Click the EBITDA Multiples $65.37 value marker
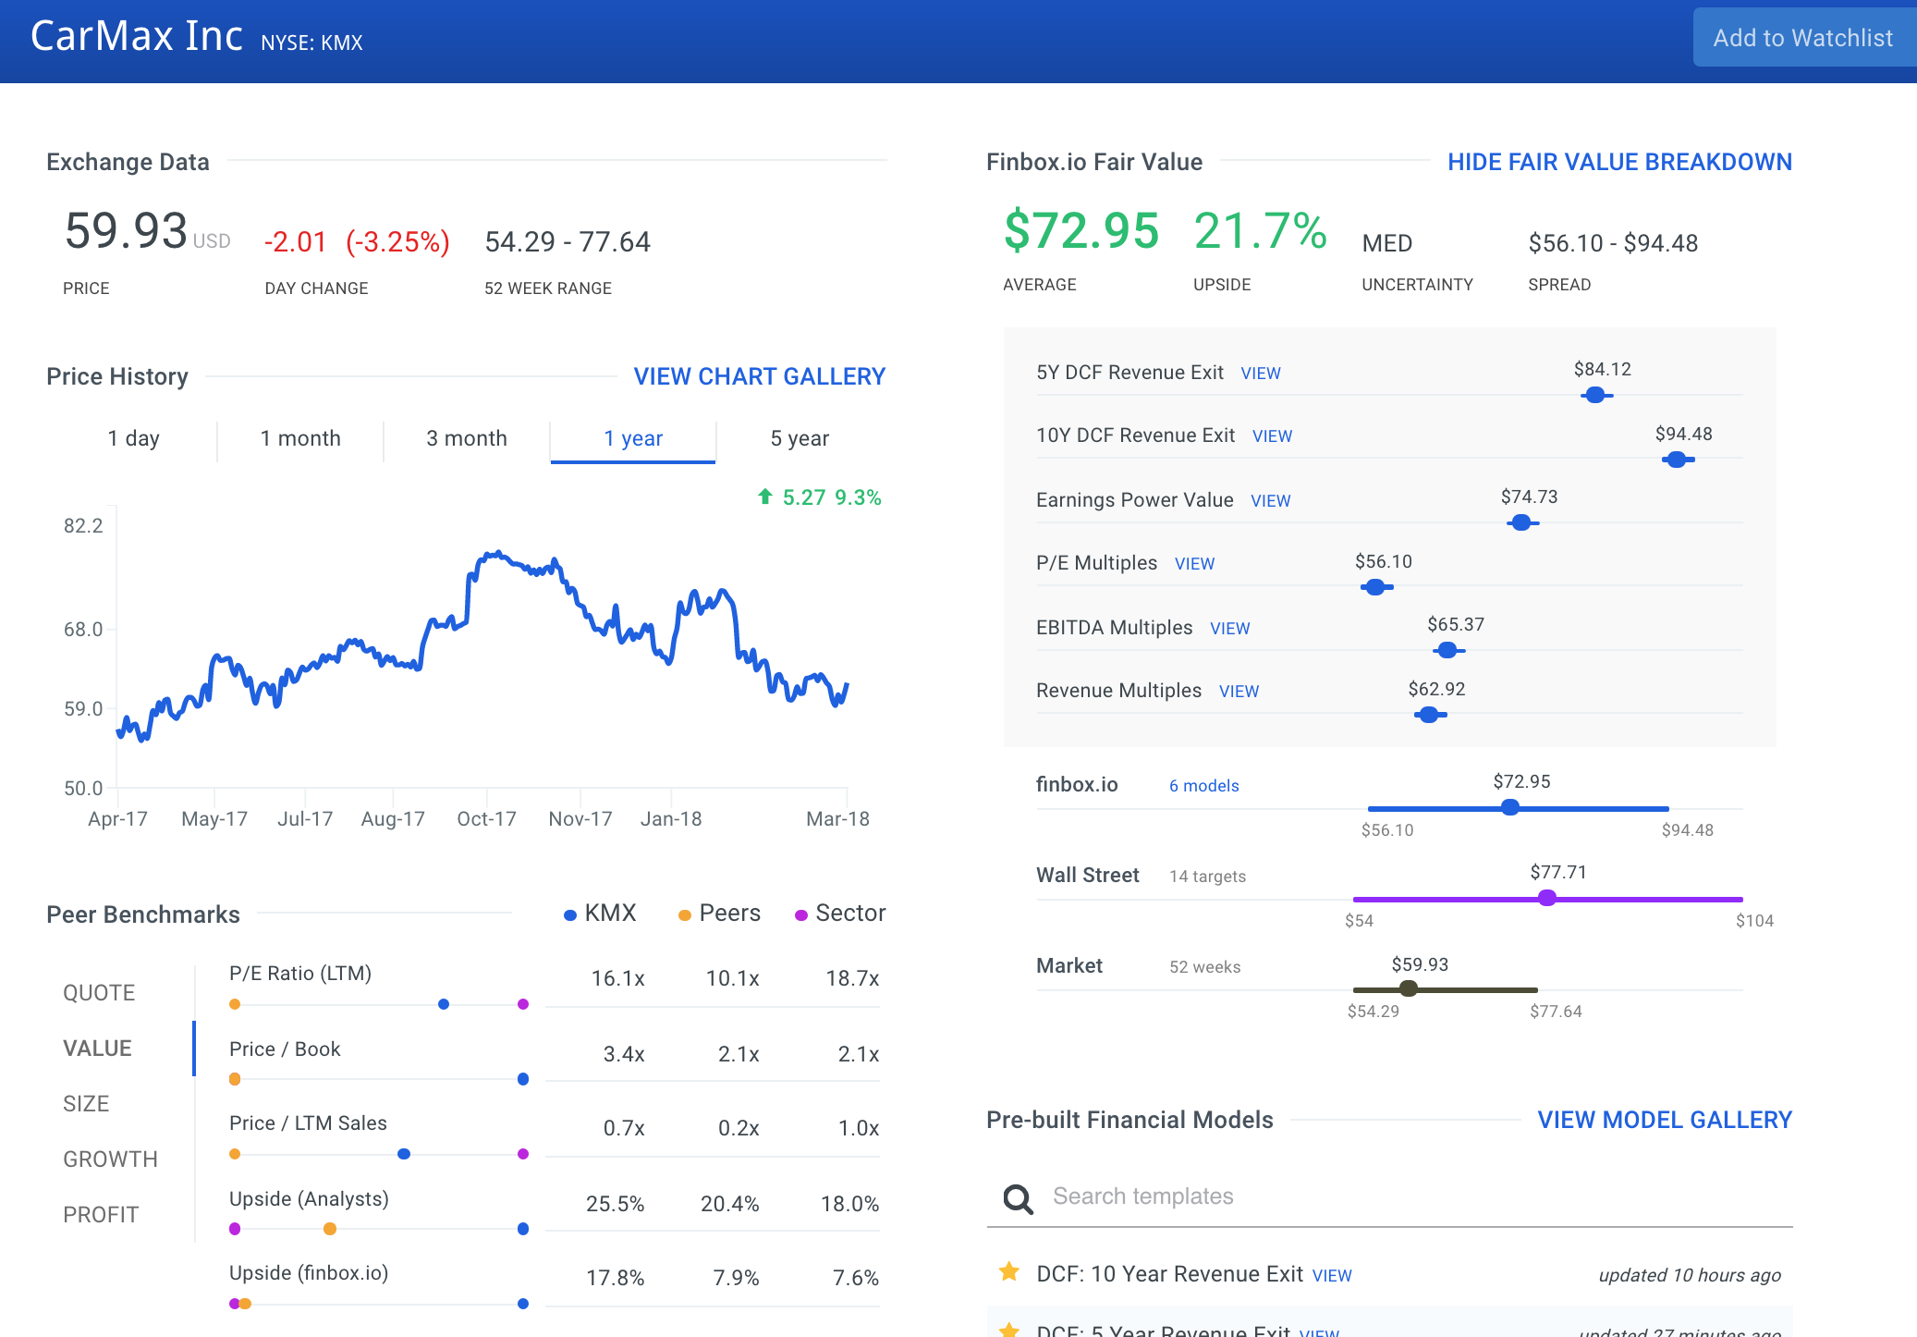Viewport: 1917px width, 1337px height. tap(1447, 650)
